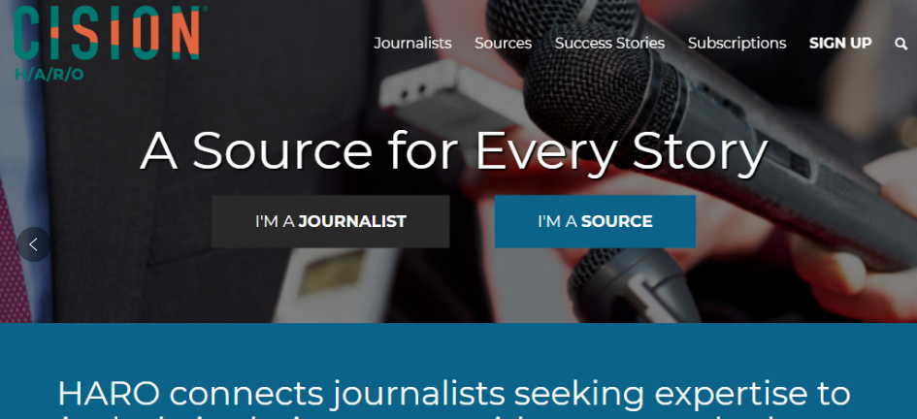This screenshot has height=419, width=917.
Task: Click the SIGN UP link
Action: pyautogui.click(x=840, y=44)
